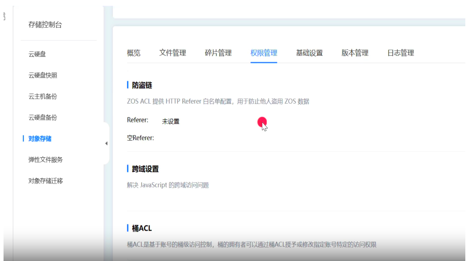Click the JavaScript 跨域访问问题 description text
This screenshot has width=474, height=261.
click(168, 185)
